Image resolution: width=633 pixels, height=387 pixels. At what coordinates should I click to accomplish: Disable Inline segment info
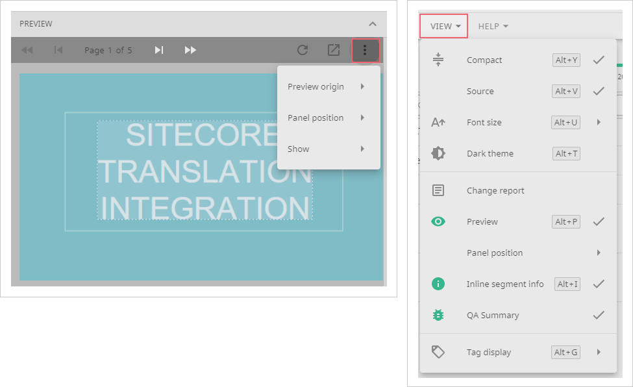point(504,284)
